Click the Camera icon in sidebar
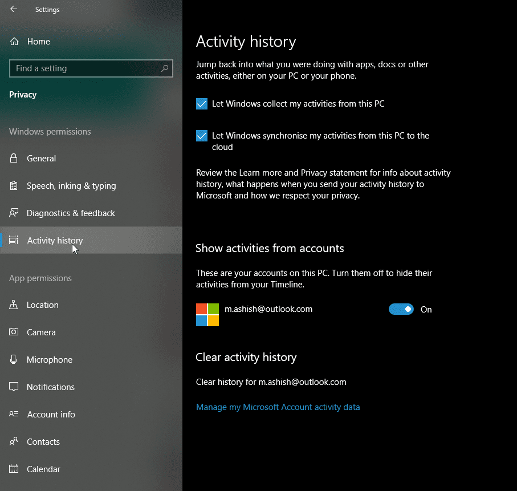 (x=14, y=332)
